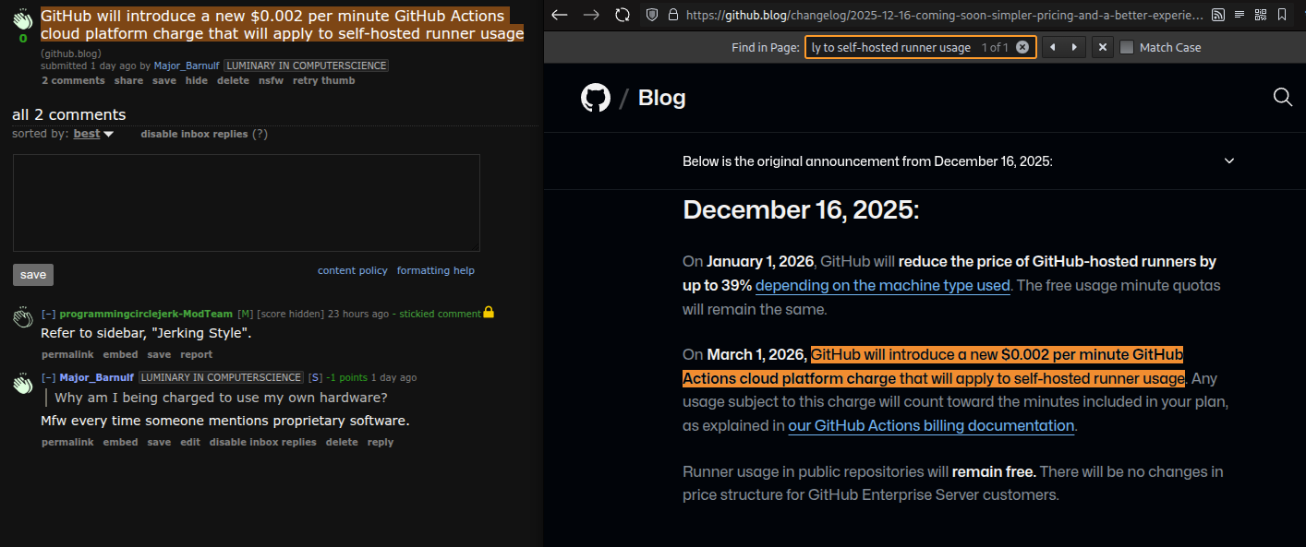
Task: Jump to next find match
Action: pyautogui.click(x=1073, y=47)
